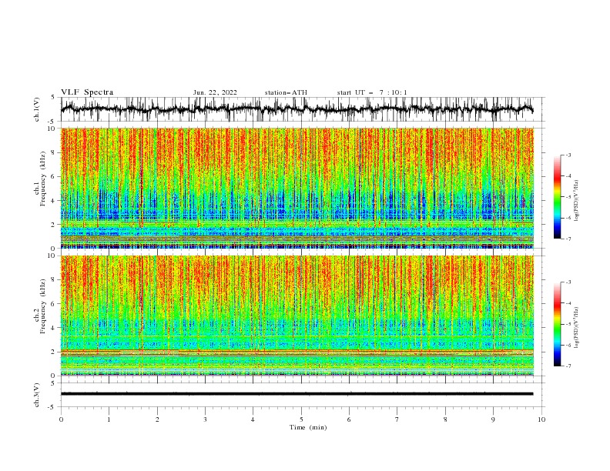Click the "log(PSD)(V²/Hz)" label beside ch.2 color bar
This screenshot has height=471, width=610.
576,327
